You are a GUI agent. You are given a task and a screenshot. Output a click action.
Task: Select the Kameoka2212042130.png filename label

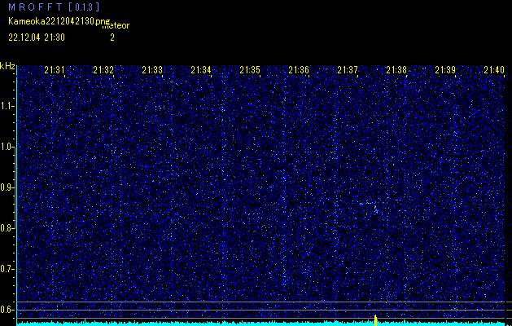[59, 21]
